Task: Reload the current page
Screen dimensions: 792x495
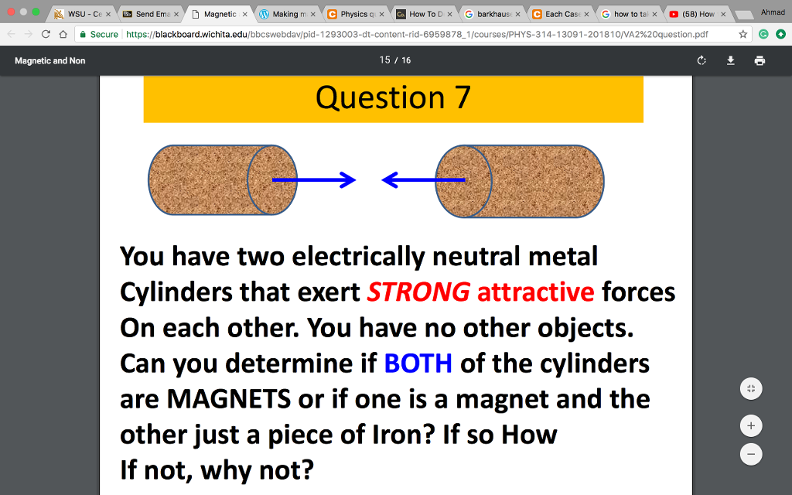Action: (45, 34)
